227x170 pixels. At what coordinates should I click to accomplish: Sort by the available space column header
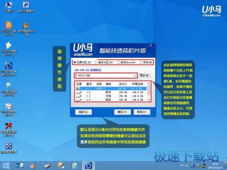click(x=138, y=84)
